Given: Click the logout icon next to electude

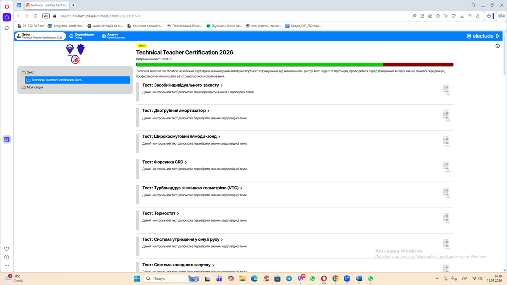Looking at the screenshot, I should [x=498, y=36].
